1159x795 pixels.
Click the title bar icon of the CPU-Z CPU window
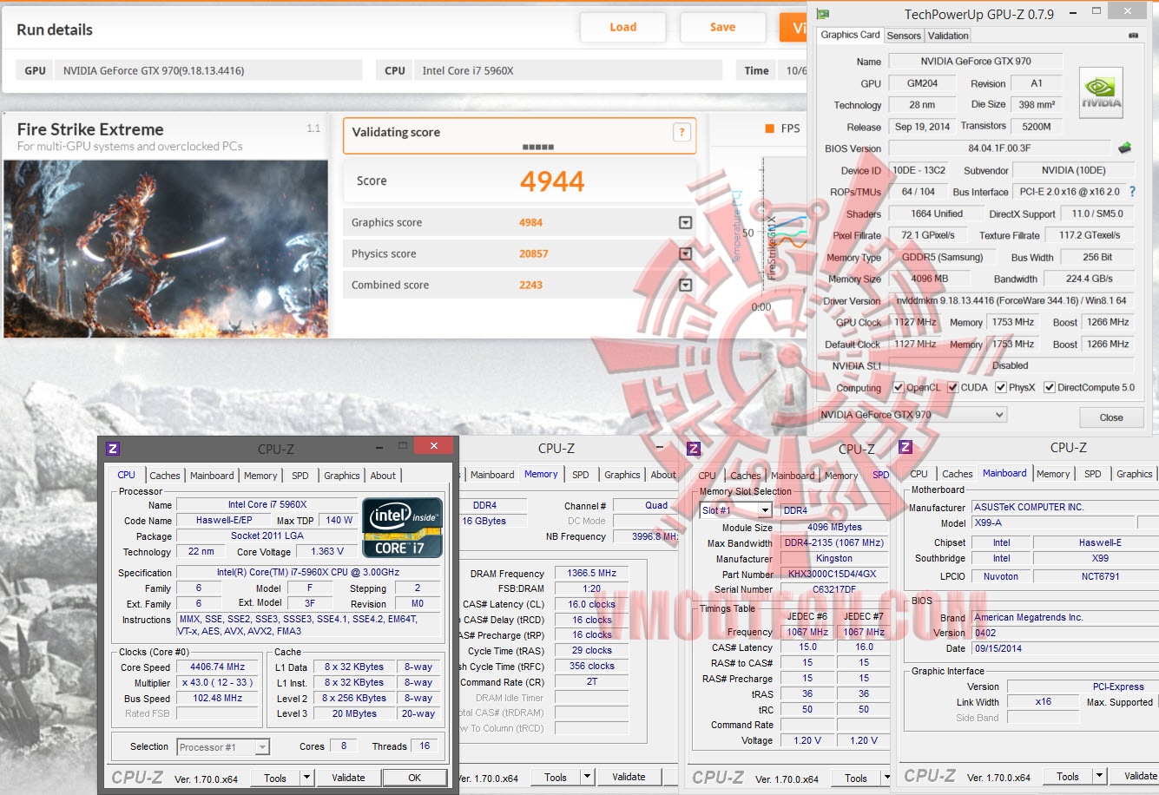click(x=112, y=449)
